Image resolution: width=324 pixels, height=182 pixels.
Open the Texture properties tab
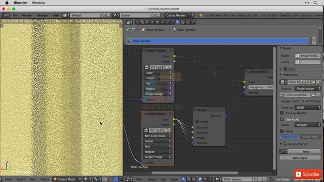183,22
